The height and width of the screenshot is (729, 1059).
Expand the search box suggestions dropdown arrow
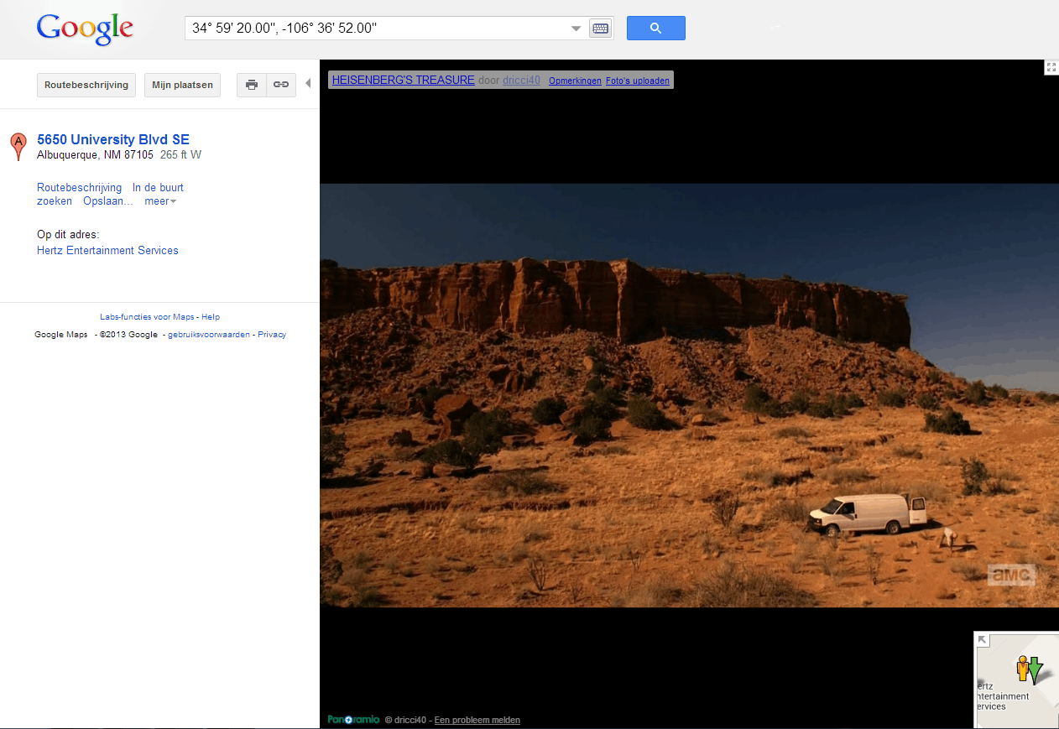pos(576,29)
